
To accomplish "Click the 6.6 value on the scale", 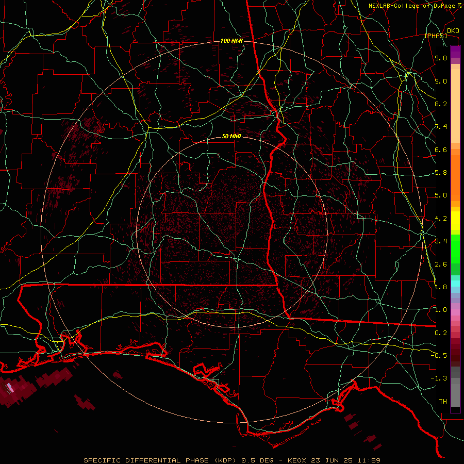I will (441, 150).
